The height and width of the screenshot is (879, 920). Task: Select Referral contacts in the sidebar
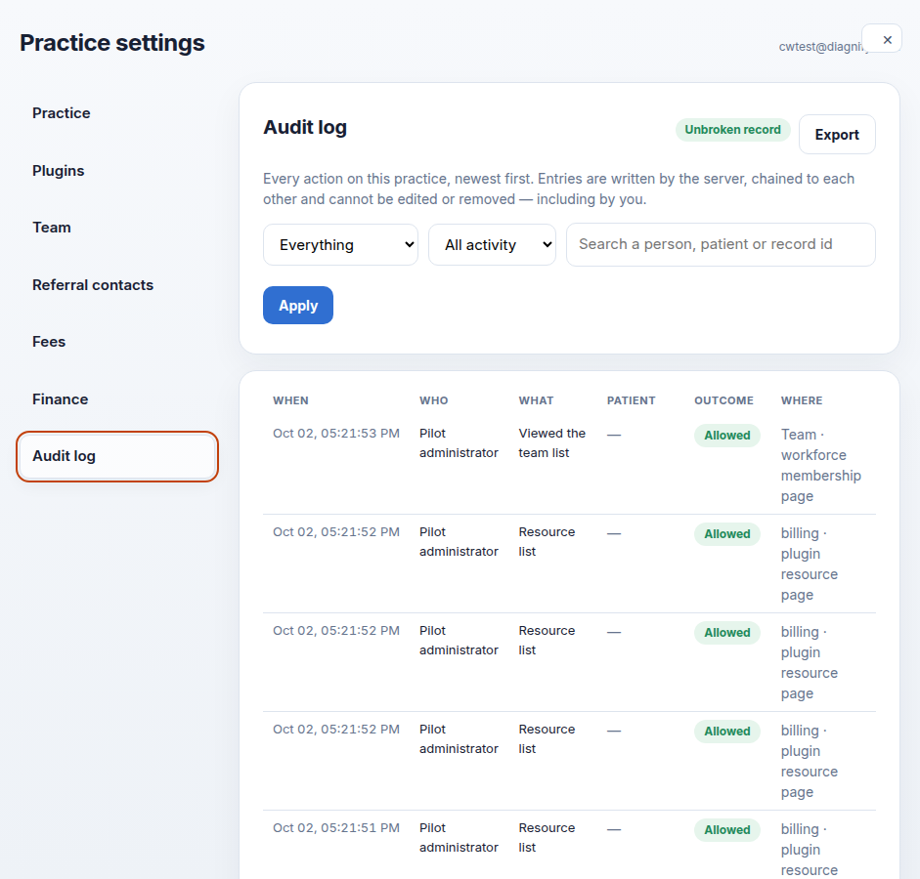click(x=117, y=285)
